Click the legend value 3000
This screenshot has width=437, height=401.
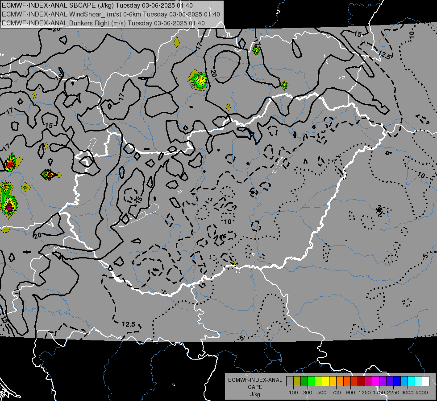[407, 393]
